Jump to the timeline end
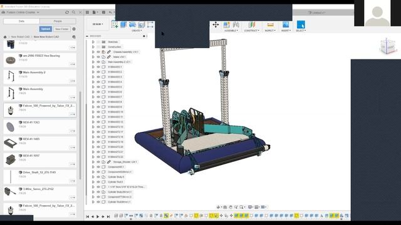This screenshot has height=225, width=401. (x=108, y=217)
